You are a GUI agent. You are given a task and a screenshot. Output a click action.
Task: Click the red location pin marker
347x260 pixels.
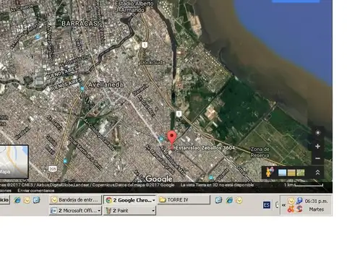pos(171,139)
